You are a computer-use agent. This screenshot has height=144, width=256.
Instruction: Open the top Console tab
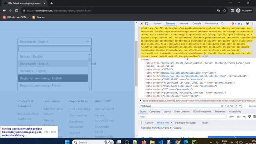(196, 24)
